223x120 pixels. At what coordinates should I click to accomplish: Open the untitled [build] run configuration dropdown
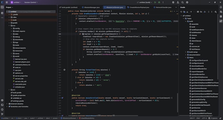click(x=144, y=2)
